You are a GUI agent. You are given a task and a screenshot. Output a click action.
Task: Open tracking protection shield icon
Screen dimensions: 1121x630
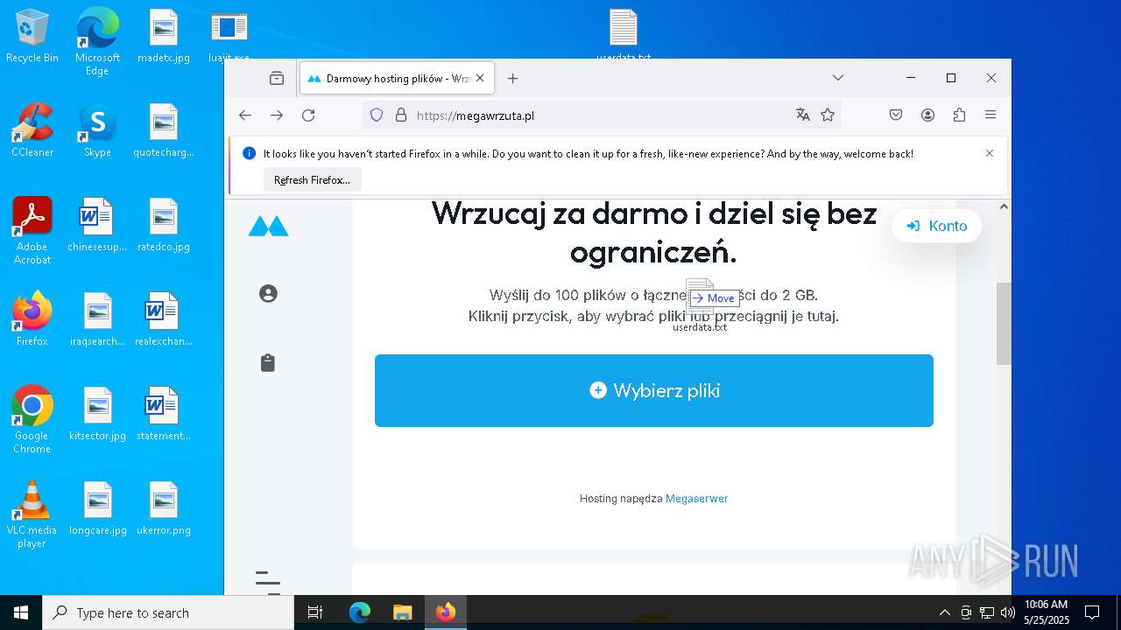click(x=377, y=115)
